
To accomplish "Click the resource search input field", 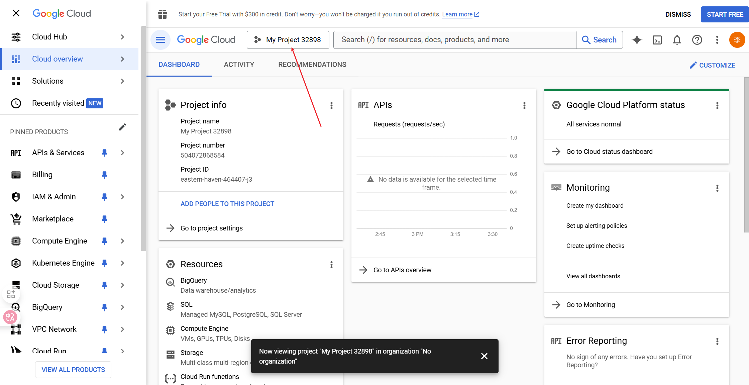I will (455, 40).
